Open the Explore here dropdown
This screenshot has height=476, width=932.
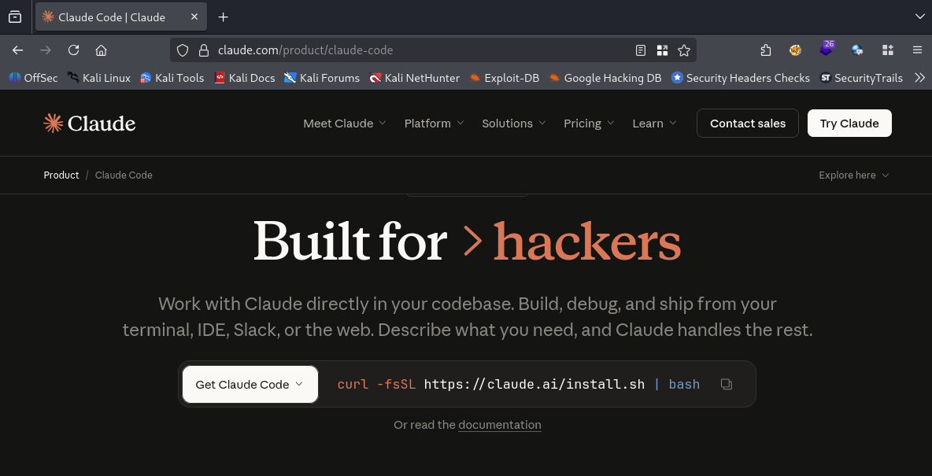pyautogui.click(x=853, y=175)
